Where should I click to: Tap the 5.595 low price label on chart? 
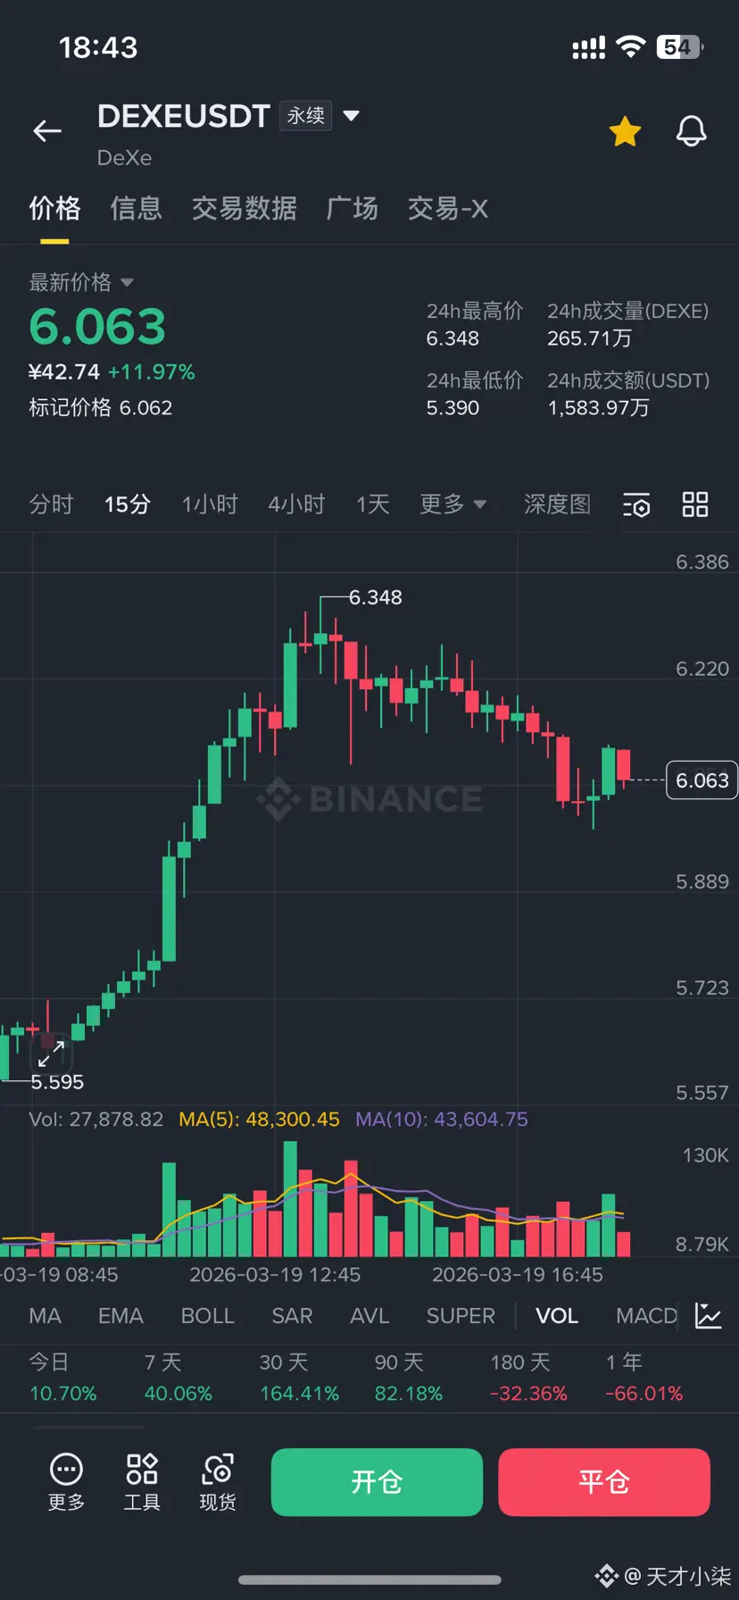tap(57, 1082)
